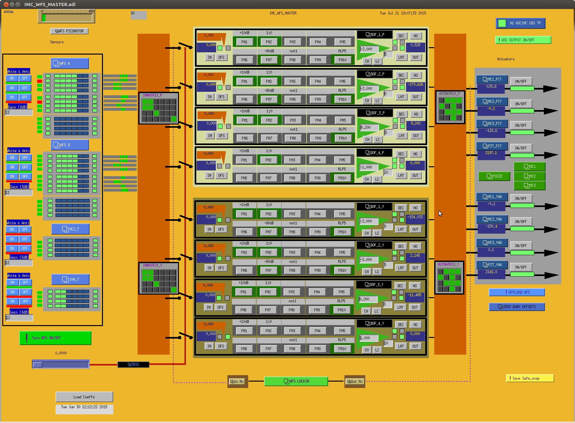The width and height of the screenshot is (575, 423).
Task: Toggle the OUT switch on DOF_3_P
Action: pos(416,136)
